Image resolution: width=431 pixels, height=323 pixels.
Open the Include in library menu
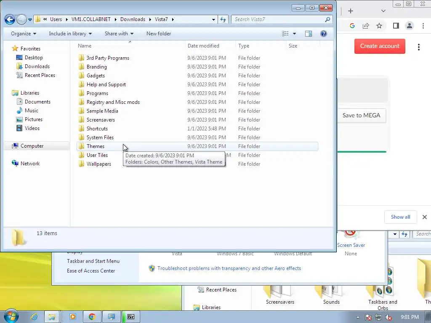click(70, 34)
